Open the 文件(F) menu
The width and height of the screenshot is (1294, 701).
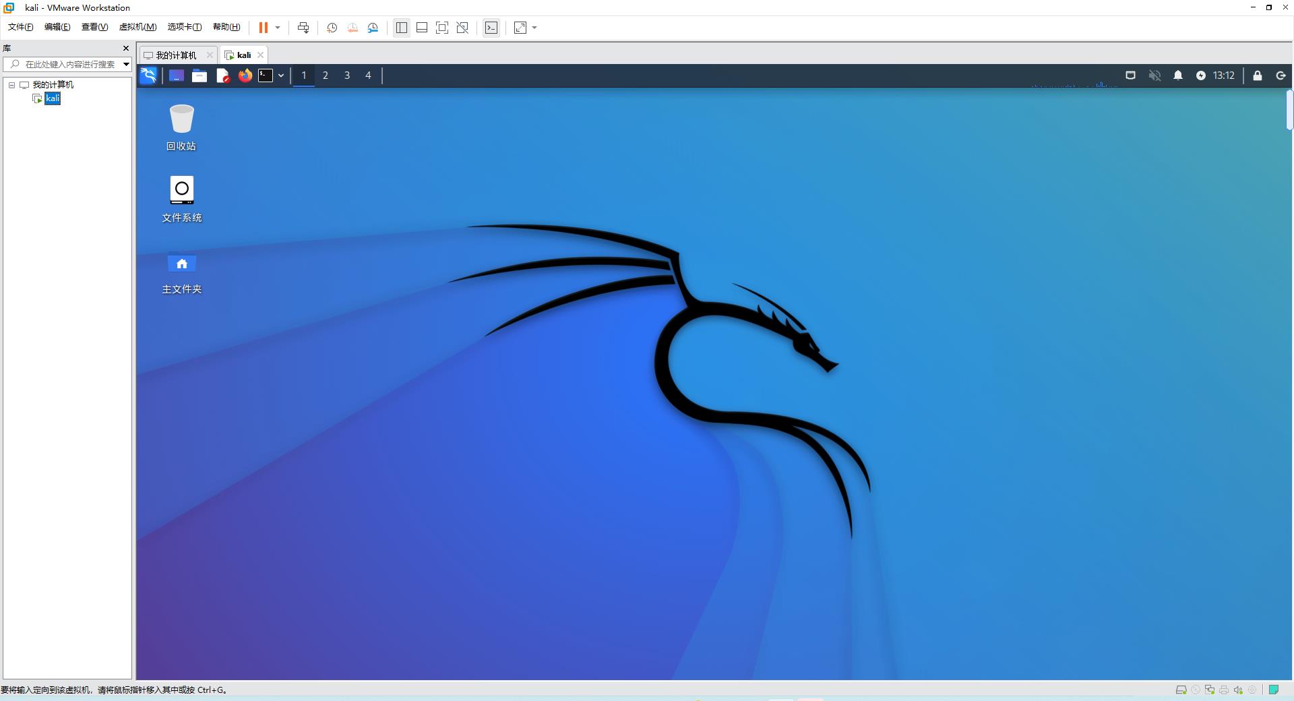pyautogui.click(x=20, y=27)
